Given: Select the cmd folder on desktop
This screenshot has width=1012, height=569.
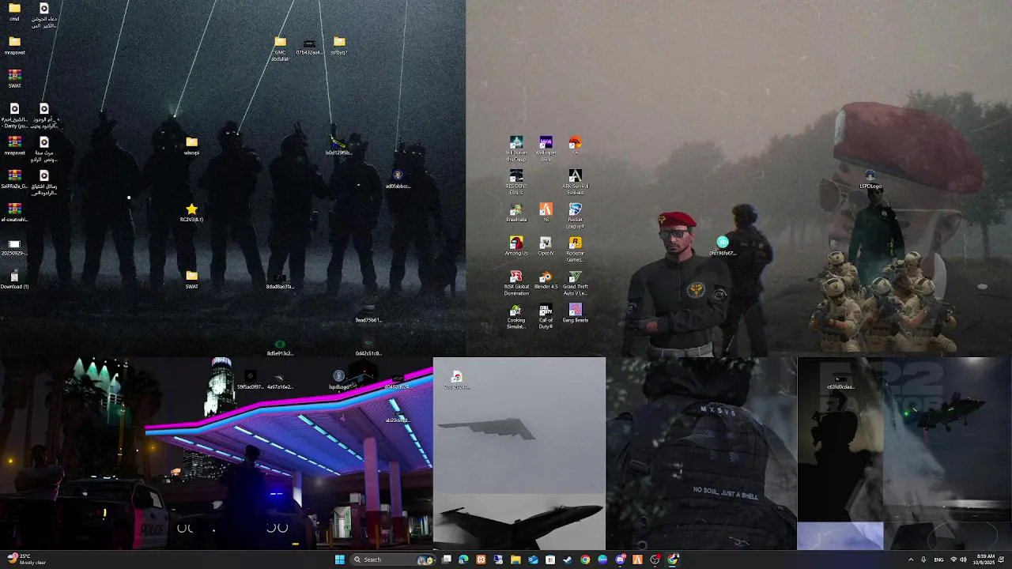Looking at the screenshot, I should [14, 12].
